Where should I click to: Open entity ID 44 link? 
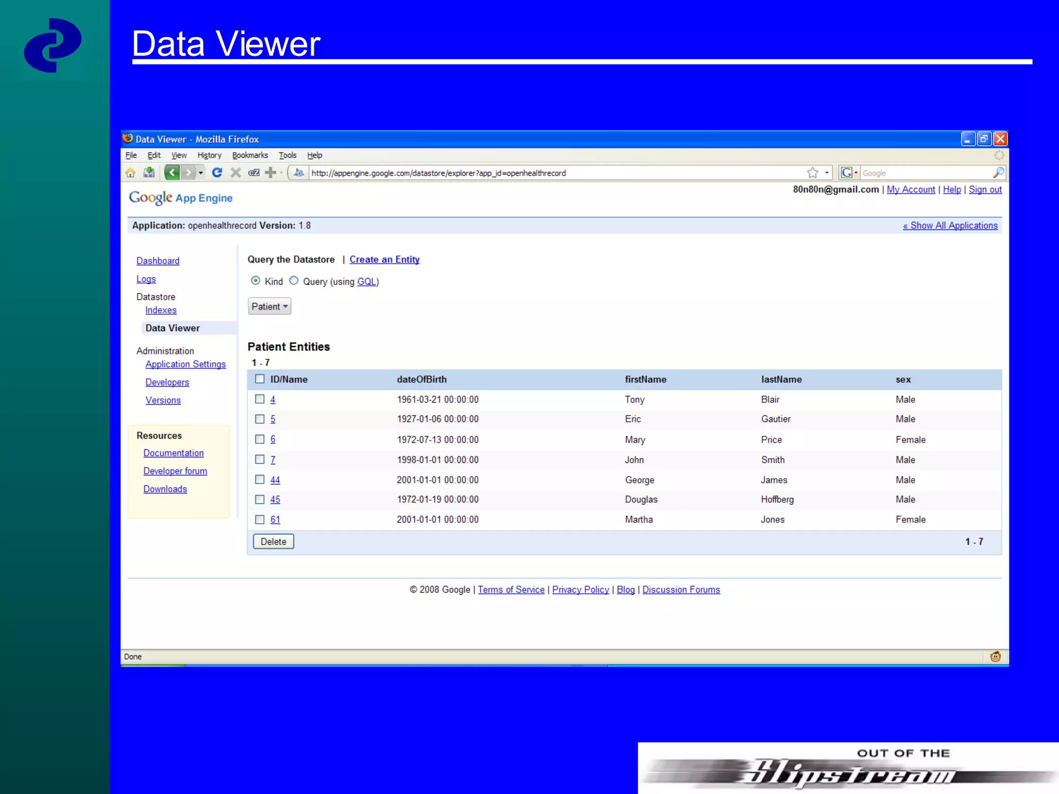[275, 480]
